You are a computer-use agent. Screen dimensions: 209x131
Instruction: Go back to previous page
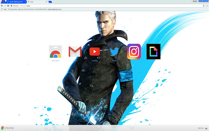coord(2,6)
